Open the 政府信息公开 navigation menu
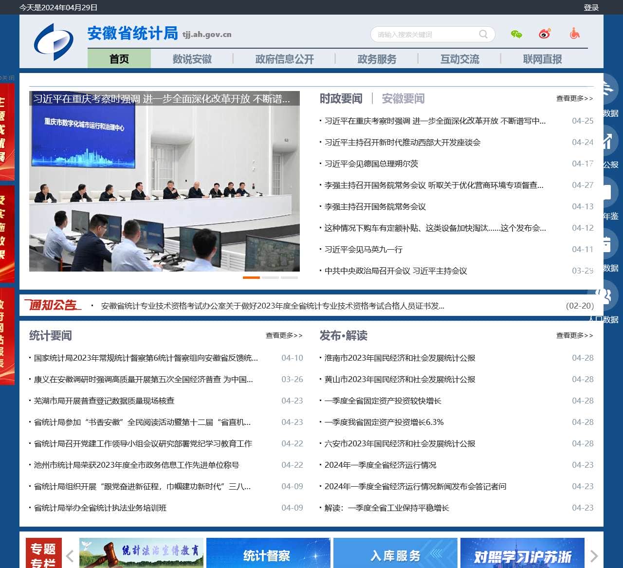Screen dimensions: 623x568 pos(285,59)
